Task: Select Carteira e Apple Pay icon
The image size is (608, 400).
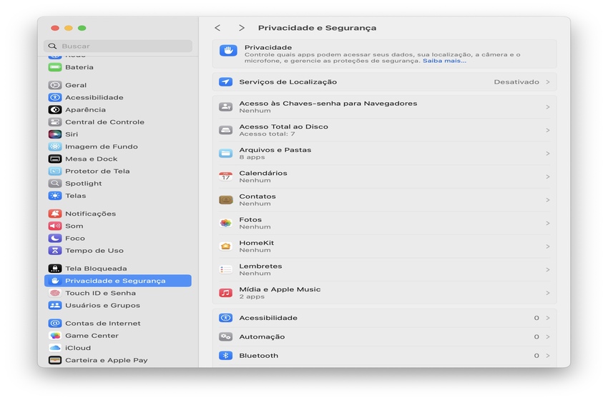Action: pos(54,360)
